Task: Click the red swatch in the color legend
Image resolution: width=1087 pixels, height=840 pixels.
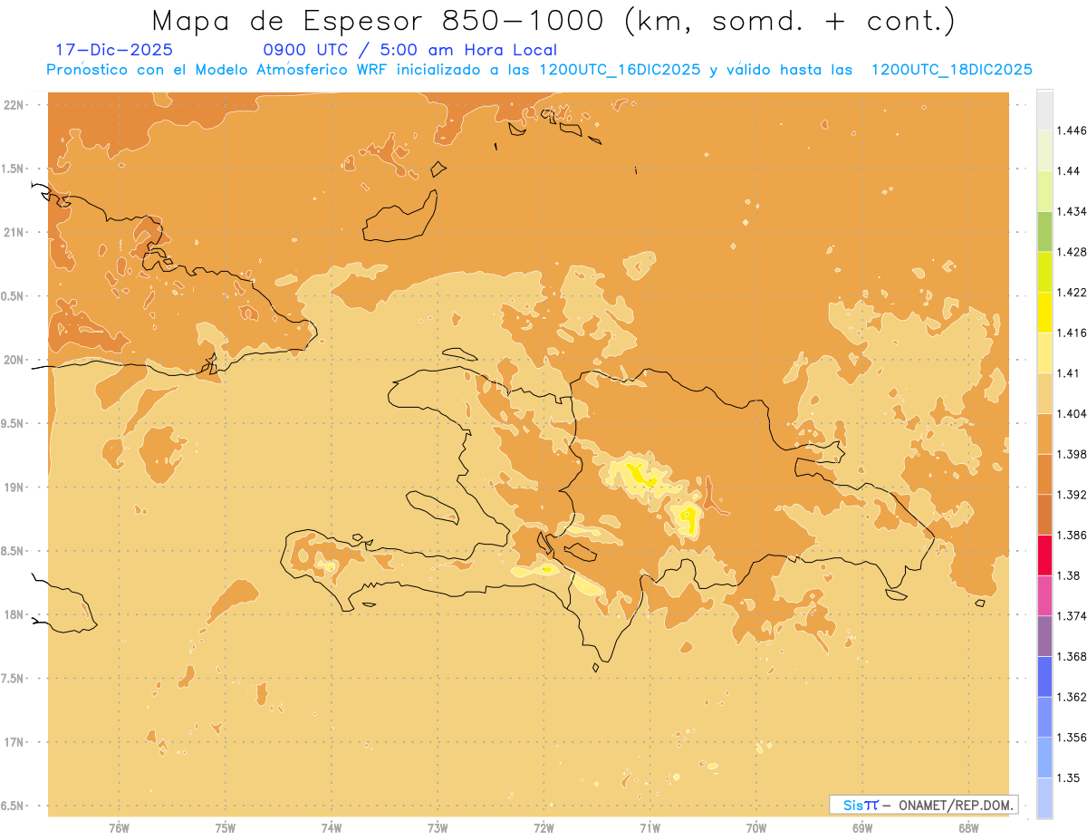Action: pos(1044,555)
